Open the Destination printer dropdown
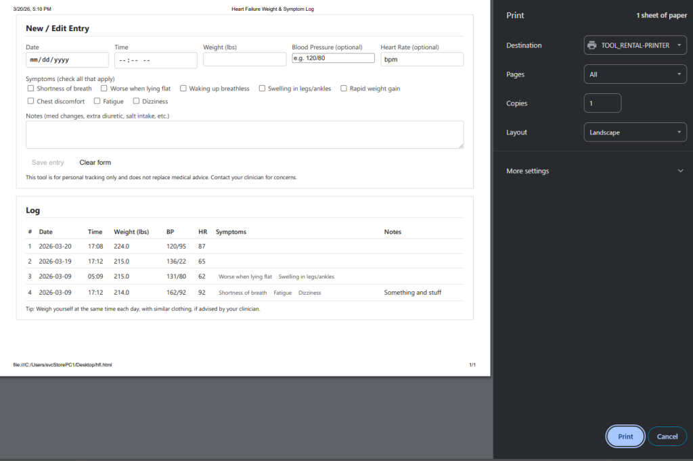This screenshot has width=693, height=461. point(635,45)
